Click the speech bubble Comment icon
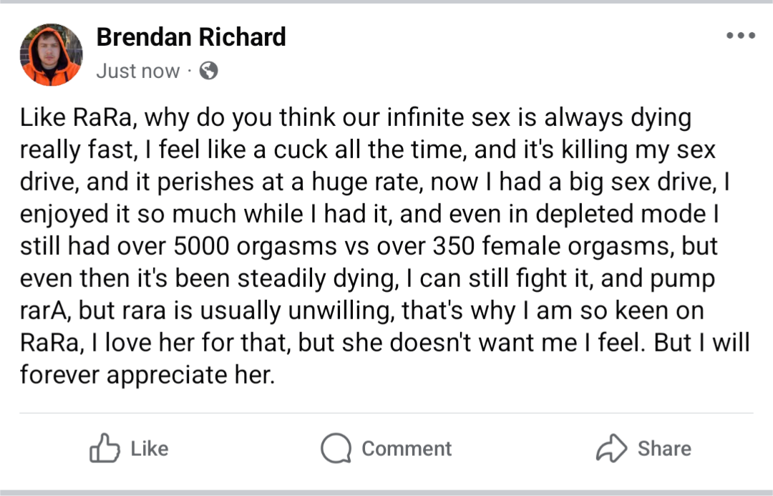This screenshot has height=496, width=773. (x=336, y=448)
